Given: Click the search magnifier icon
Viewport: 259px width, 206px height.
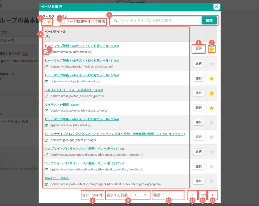Looking at the screenshot, I should point(115,20).
